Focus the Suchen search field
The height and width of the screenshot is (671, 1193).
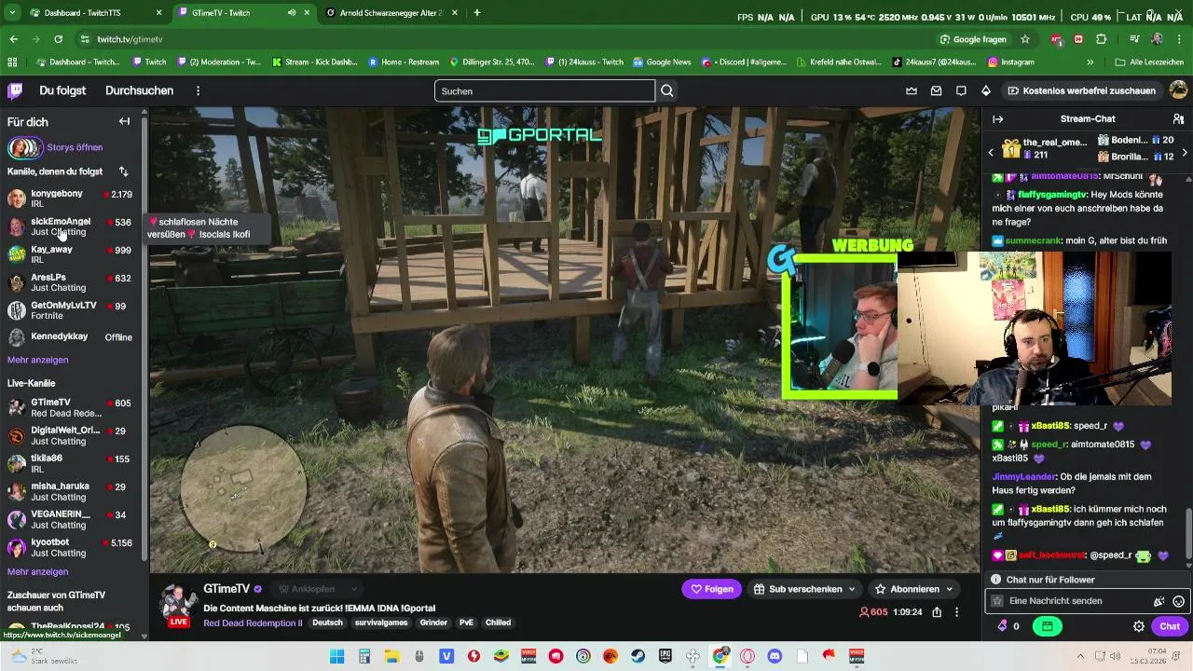[x=544, y=90]
